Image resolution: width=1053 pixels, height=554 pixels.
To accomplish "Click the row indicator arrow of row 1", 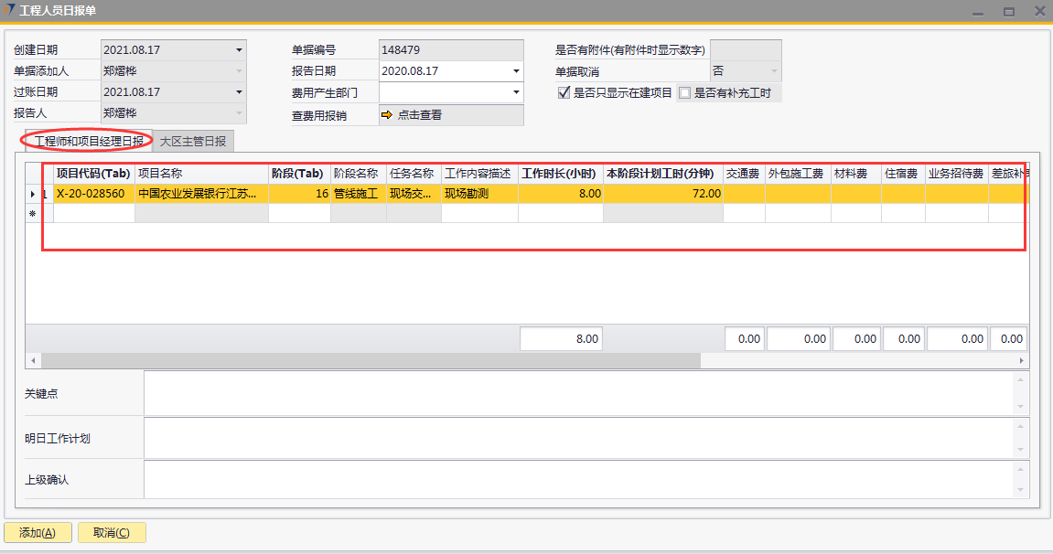I will 33,194.
